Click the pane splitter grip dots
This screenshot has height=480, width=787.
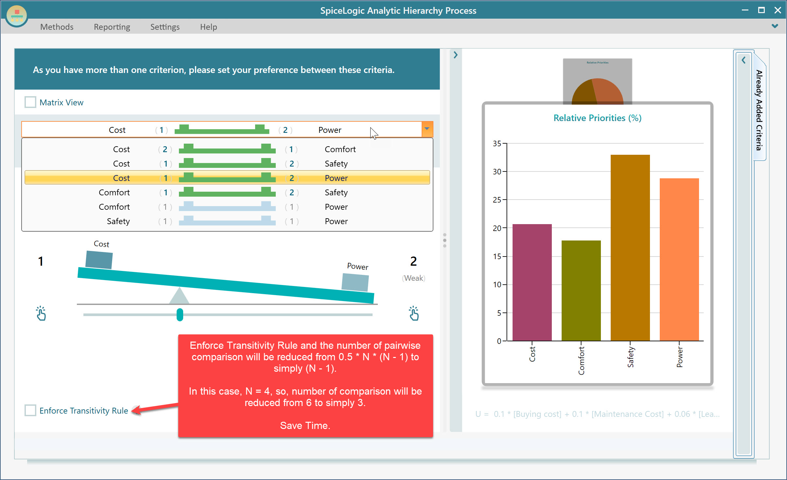(445, 240)
